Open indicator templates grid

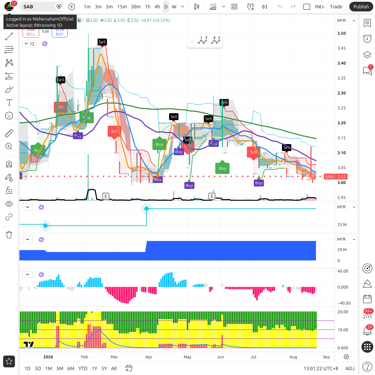(234, 7)
